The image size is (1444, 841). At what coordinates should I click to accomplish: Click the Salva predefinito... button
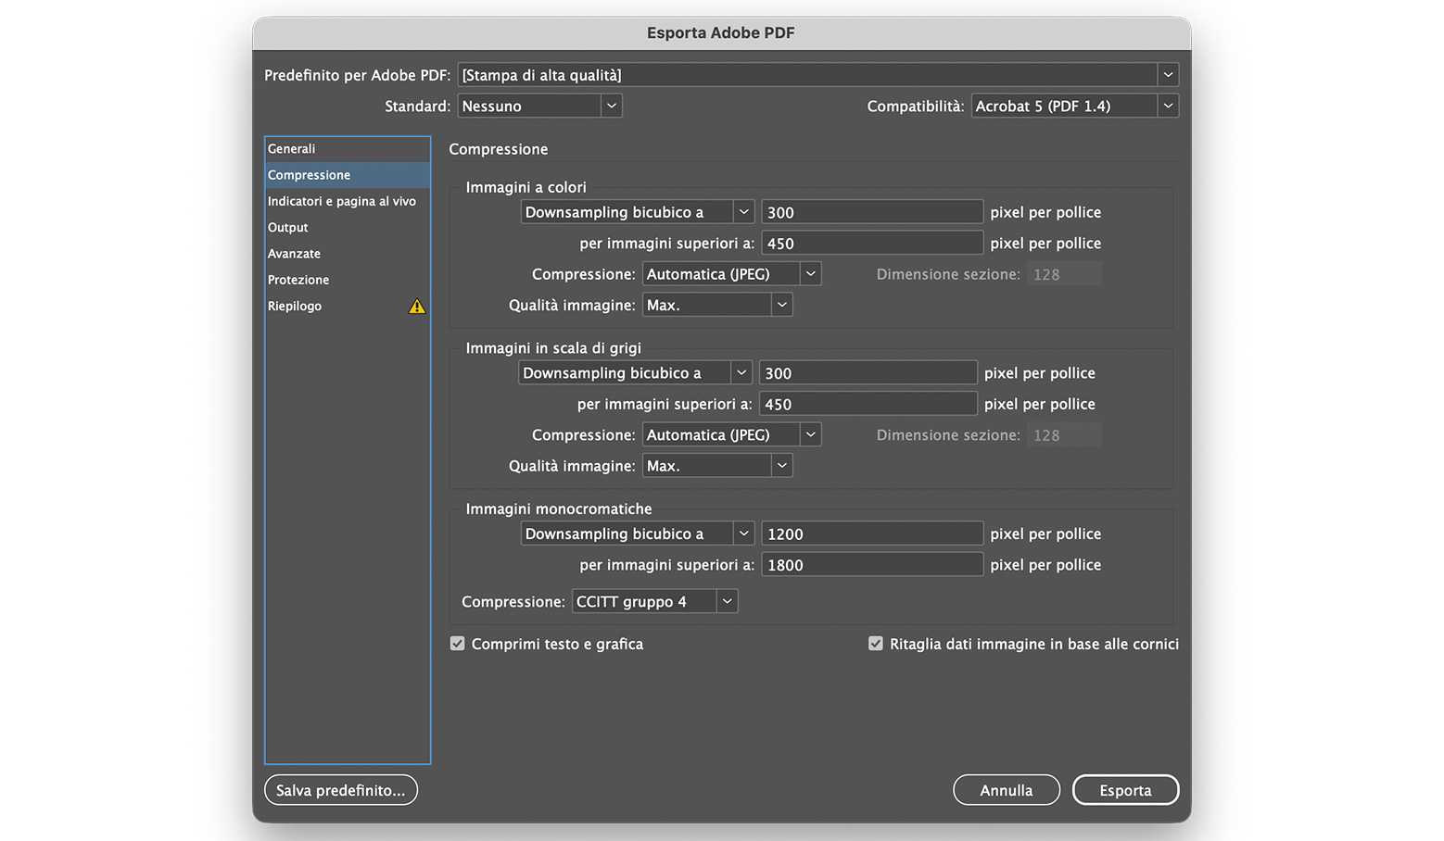(x=341, y=790)
